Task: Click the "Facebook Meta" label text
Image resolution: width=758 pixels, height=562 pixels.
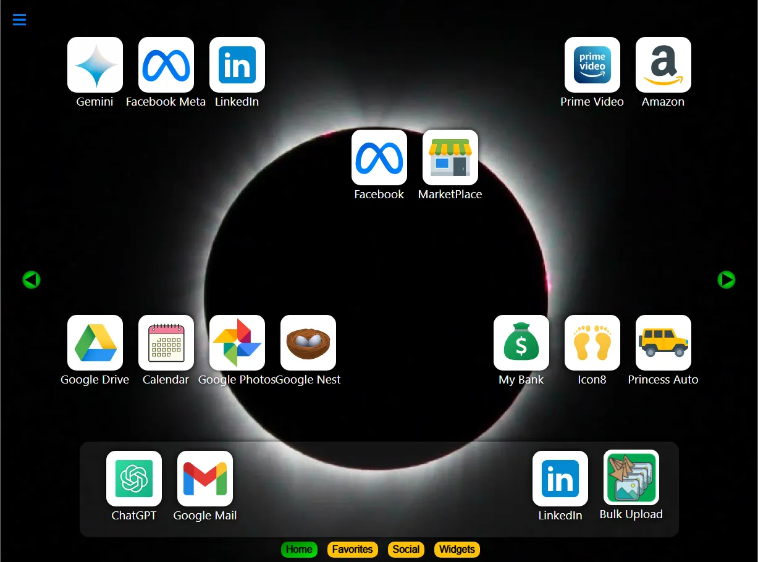Action: click(166, 102)
